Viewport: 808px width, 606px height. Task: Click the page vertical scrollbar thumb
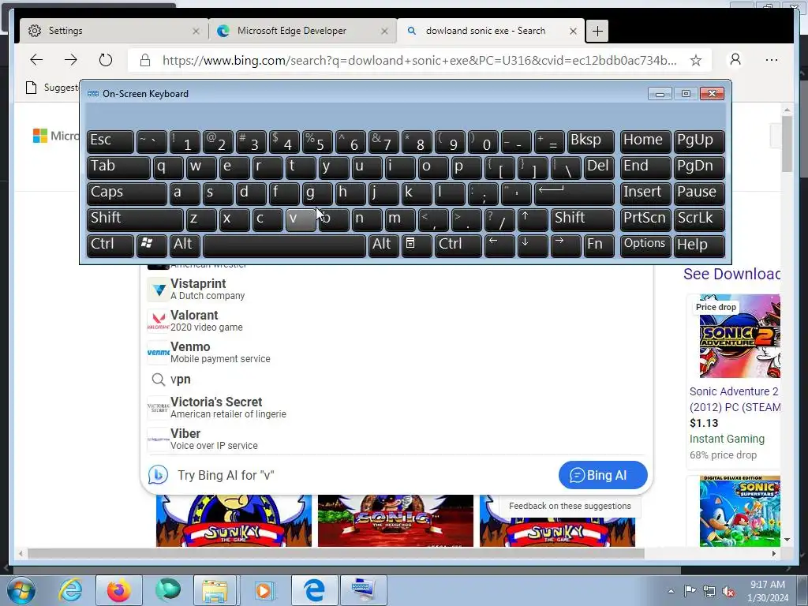(x=787, y=144)
